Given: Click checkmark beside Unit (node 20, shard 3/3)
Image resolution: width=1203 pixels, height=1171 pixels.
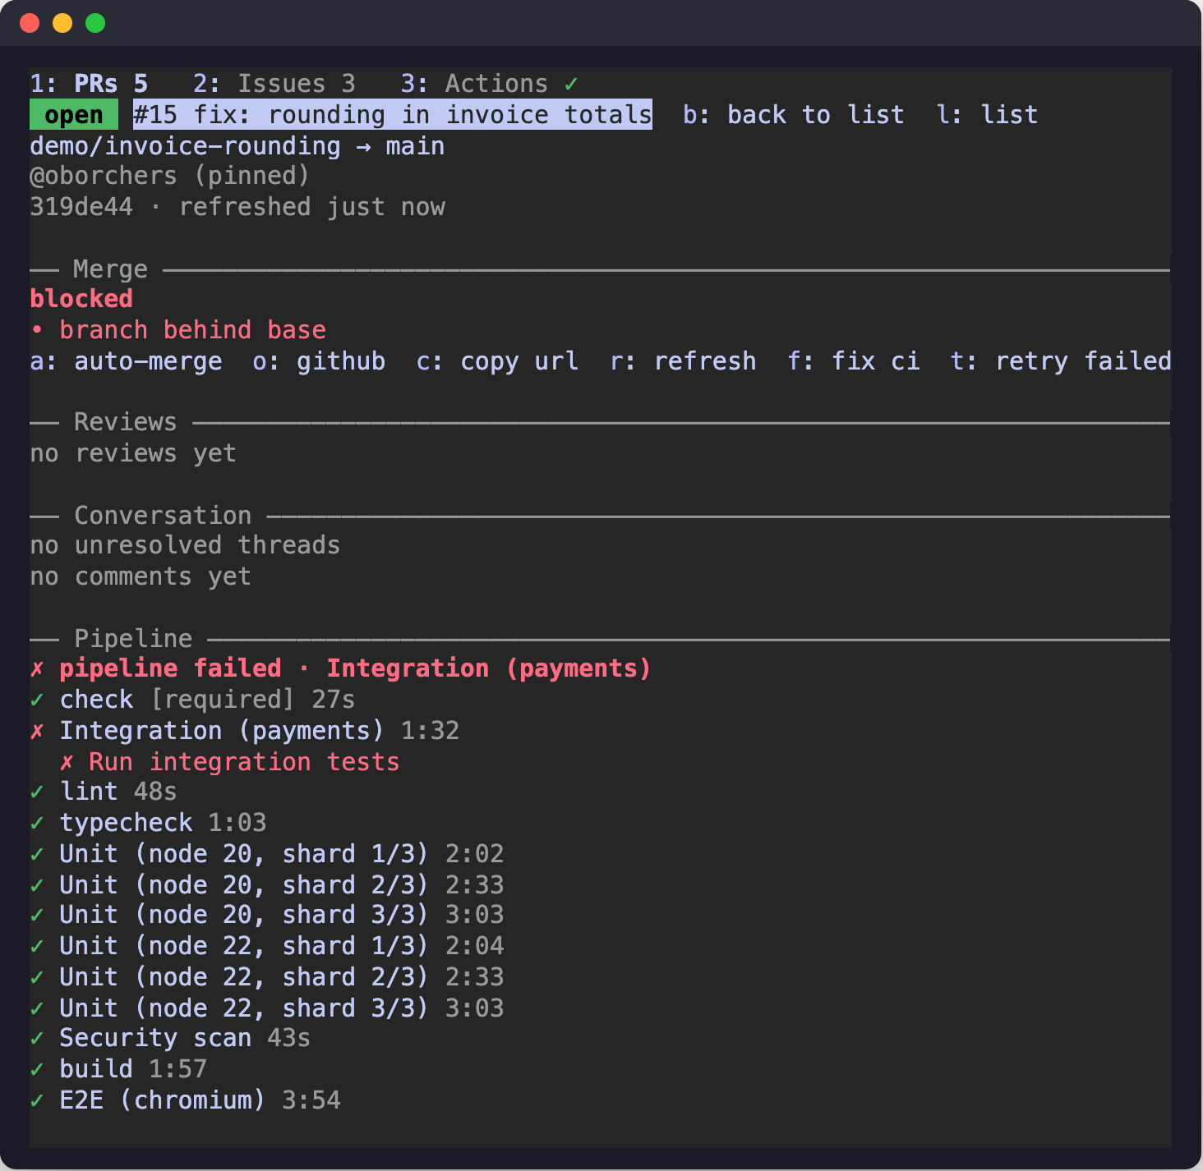Looking at the screenshot, I should [x=37, y=915].
